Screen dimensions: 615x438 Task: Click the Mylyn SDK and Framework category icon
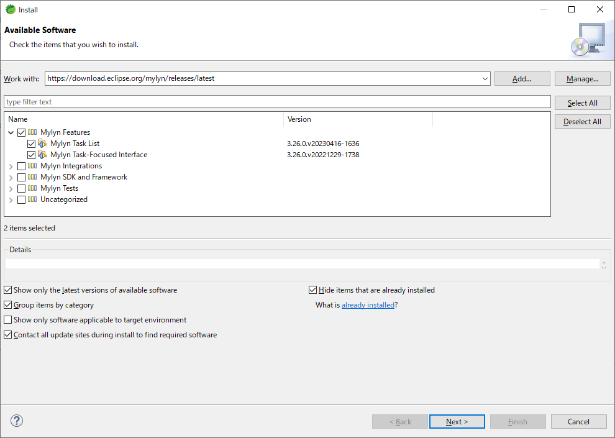point(32,177)
